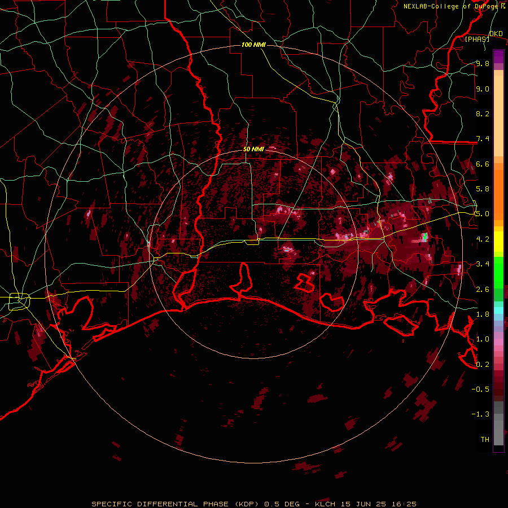
Task: Pick the gray TH color bar segment
Action: click(x=498, y=431)
